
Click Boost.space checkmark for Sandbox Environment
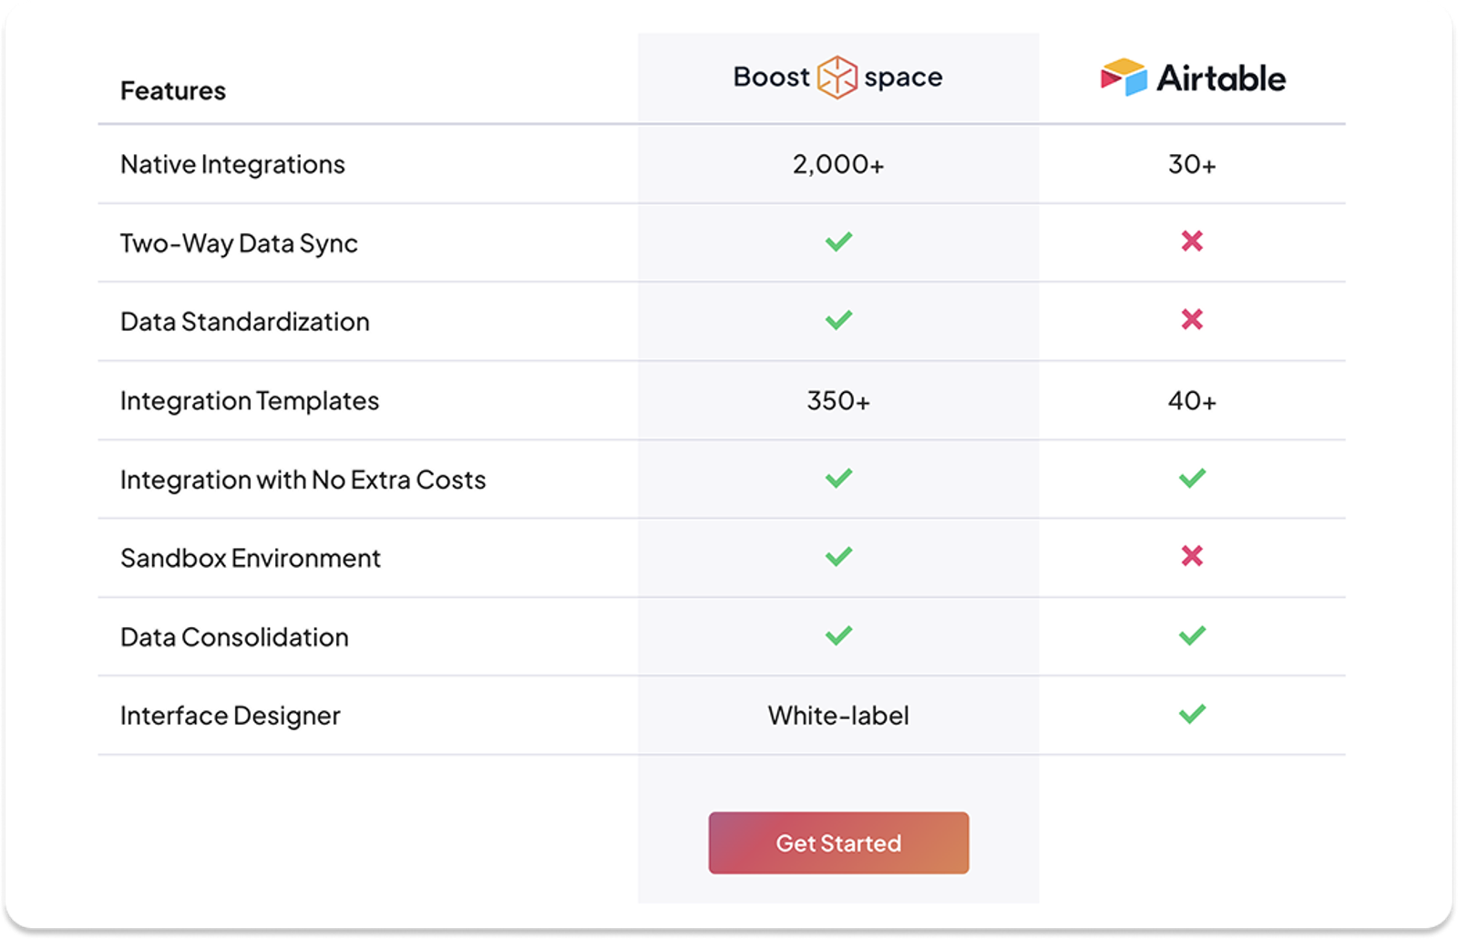[x=838, y=556]
